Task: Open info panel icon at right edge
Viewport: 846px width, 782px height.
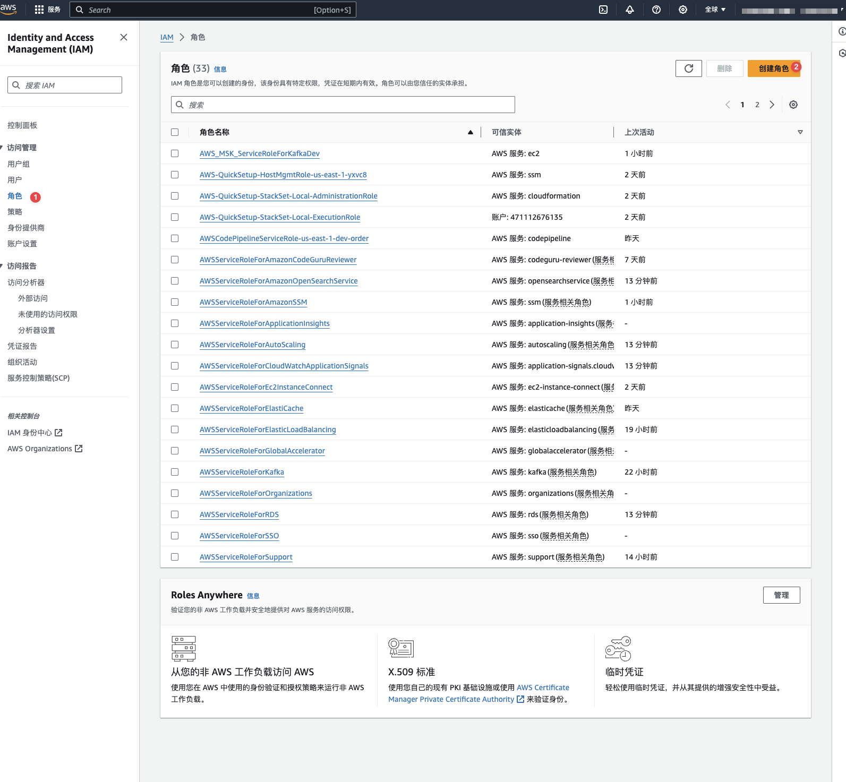Action: click(842, 32)
